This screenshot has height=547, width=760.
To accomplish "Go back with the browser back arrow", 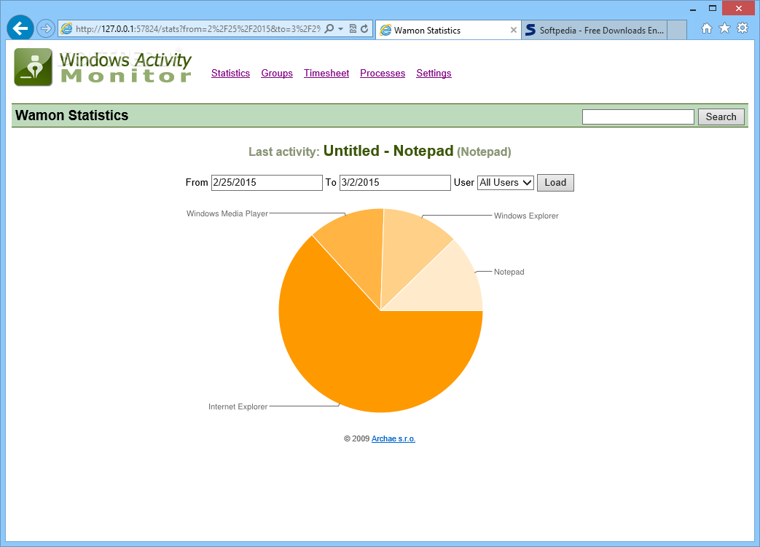I will click(x=20, y=28).
